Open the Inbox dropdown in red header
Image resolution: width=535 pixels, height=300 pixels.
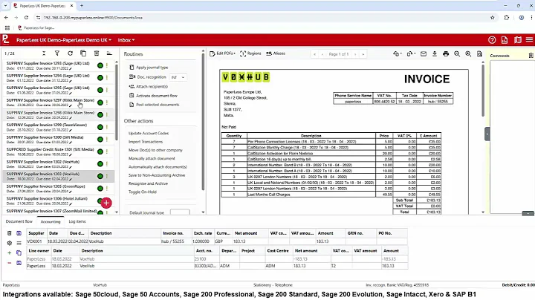pos(126,40)
